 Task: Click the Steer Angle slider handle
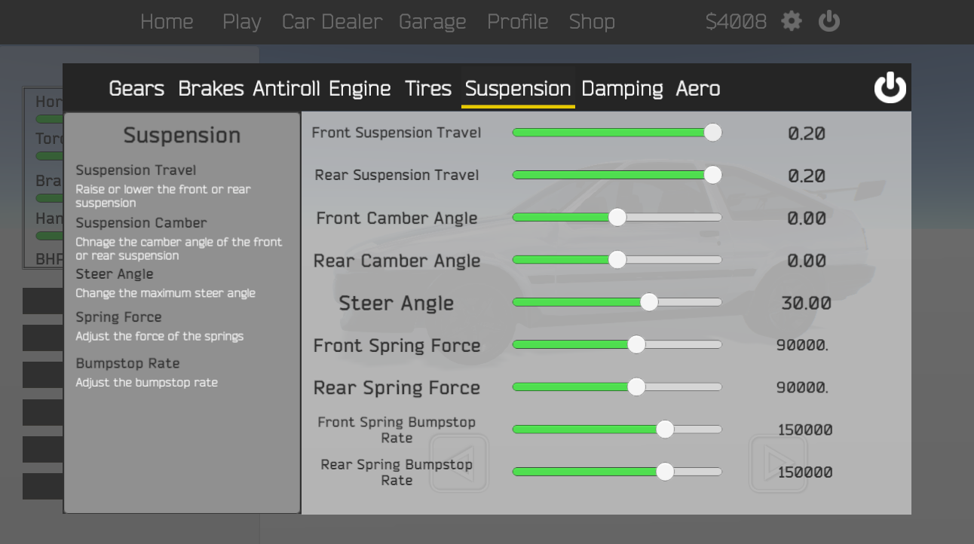649,302
